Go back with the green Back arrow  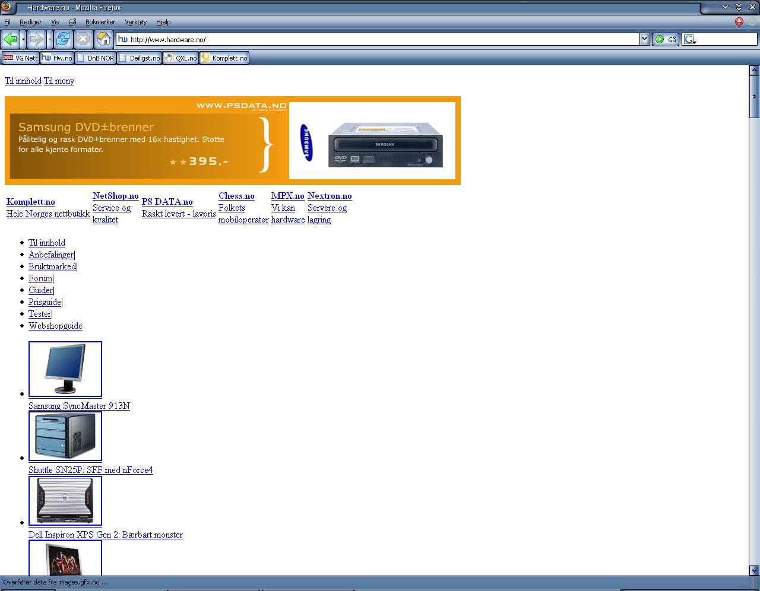(10, 39)
